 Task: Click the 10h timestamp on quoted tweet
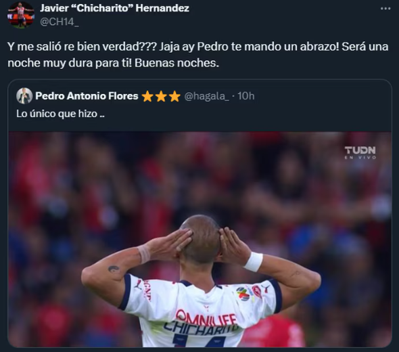[246, 96]
